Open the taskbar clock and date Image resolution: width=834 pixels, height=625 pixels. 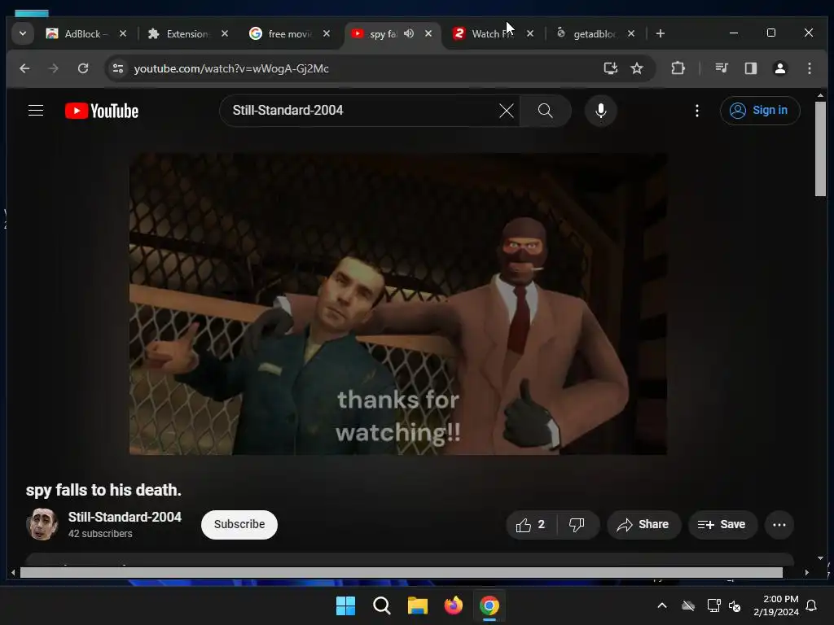point(776,605)
